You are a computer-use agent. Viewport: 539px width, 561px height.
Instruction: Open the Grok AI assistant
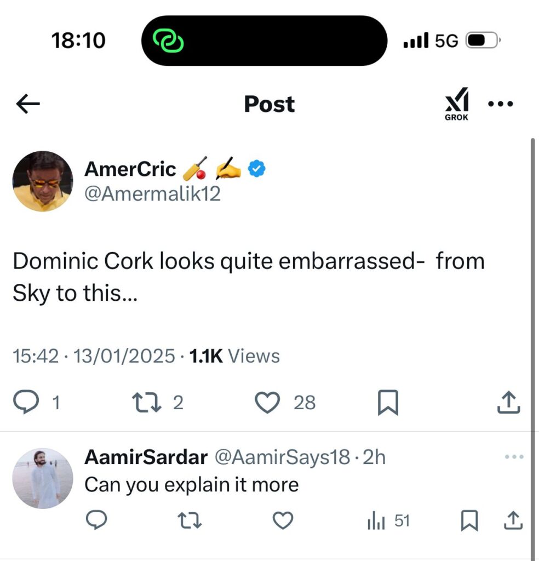[x=456, y=104]
